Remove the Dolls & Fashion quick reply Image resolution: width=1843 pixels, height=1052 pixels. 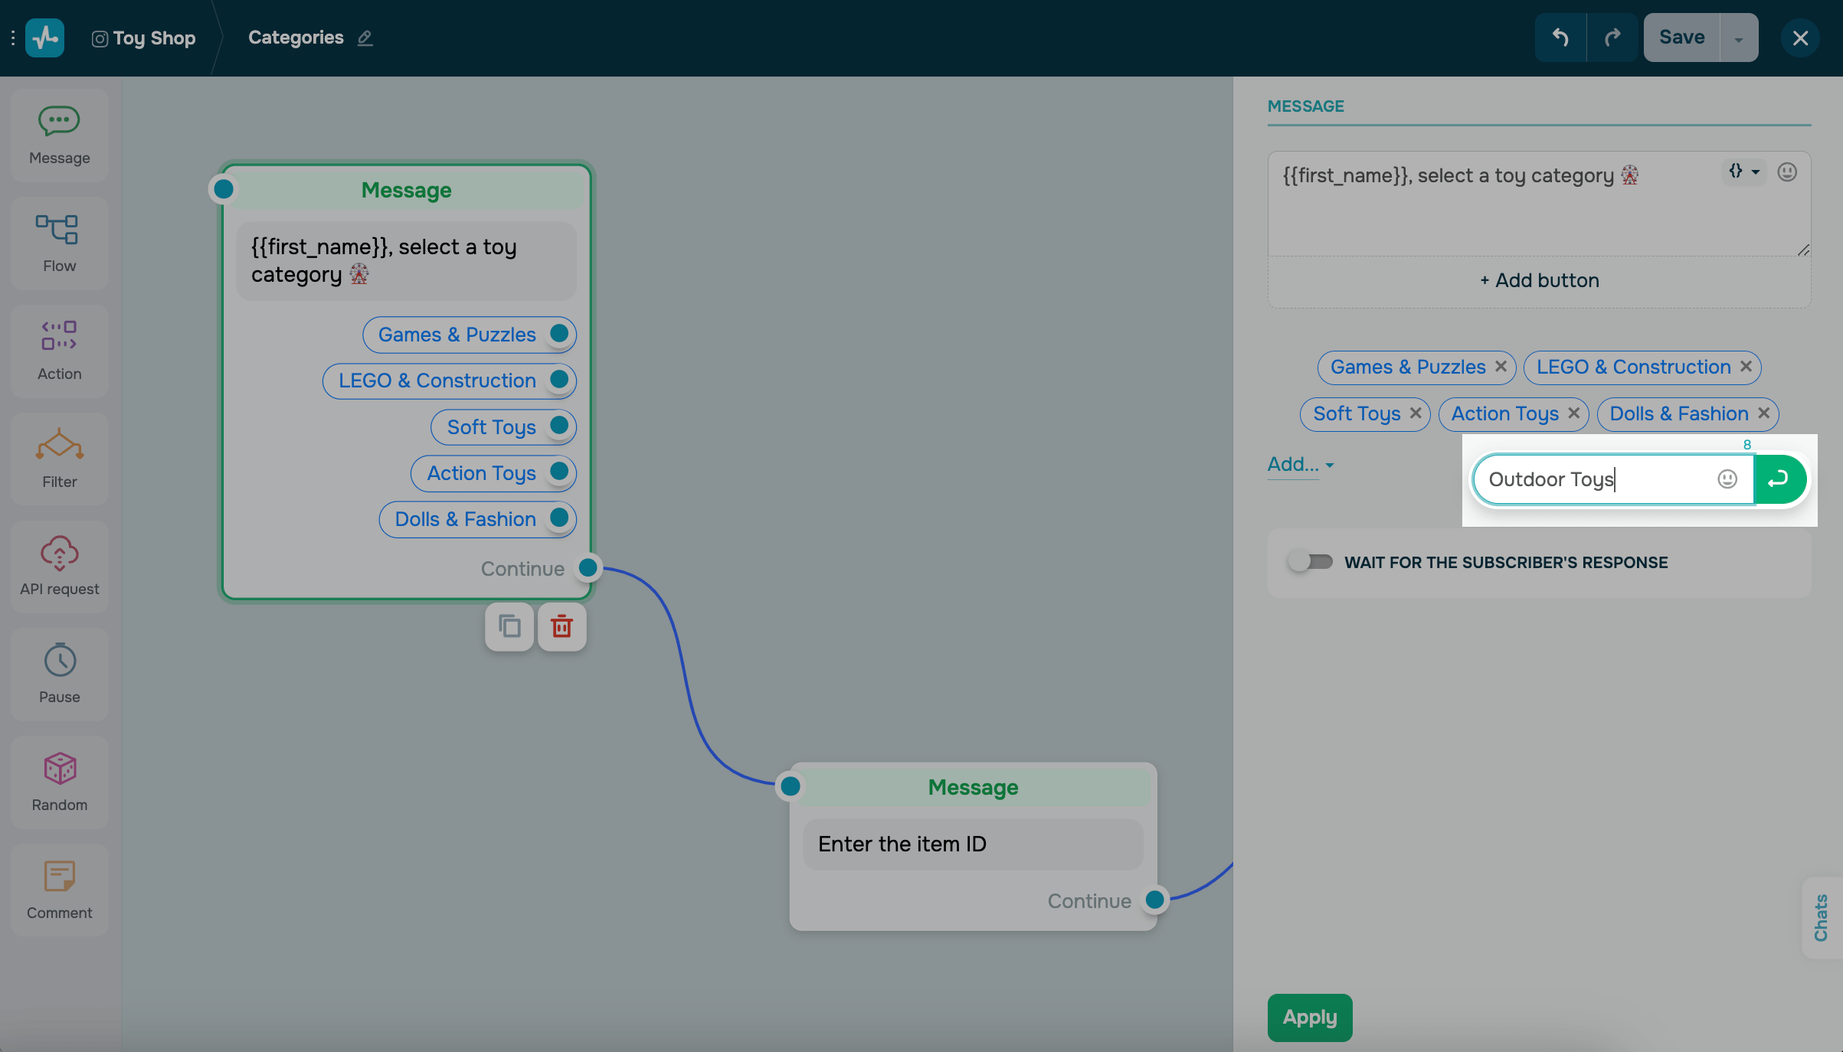point(1764,413)
